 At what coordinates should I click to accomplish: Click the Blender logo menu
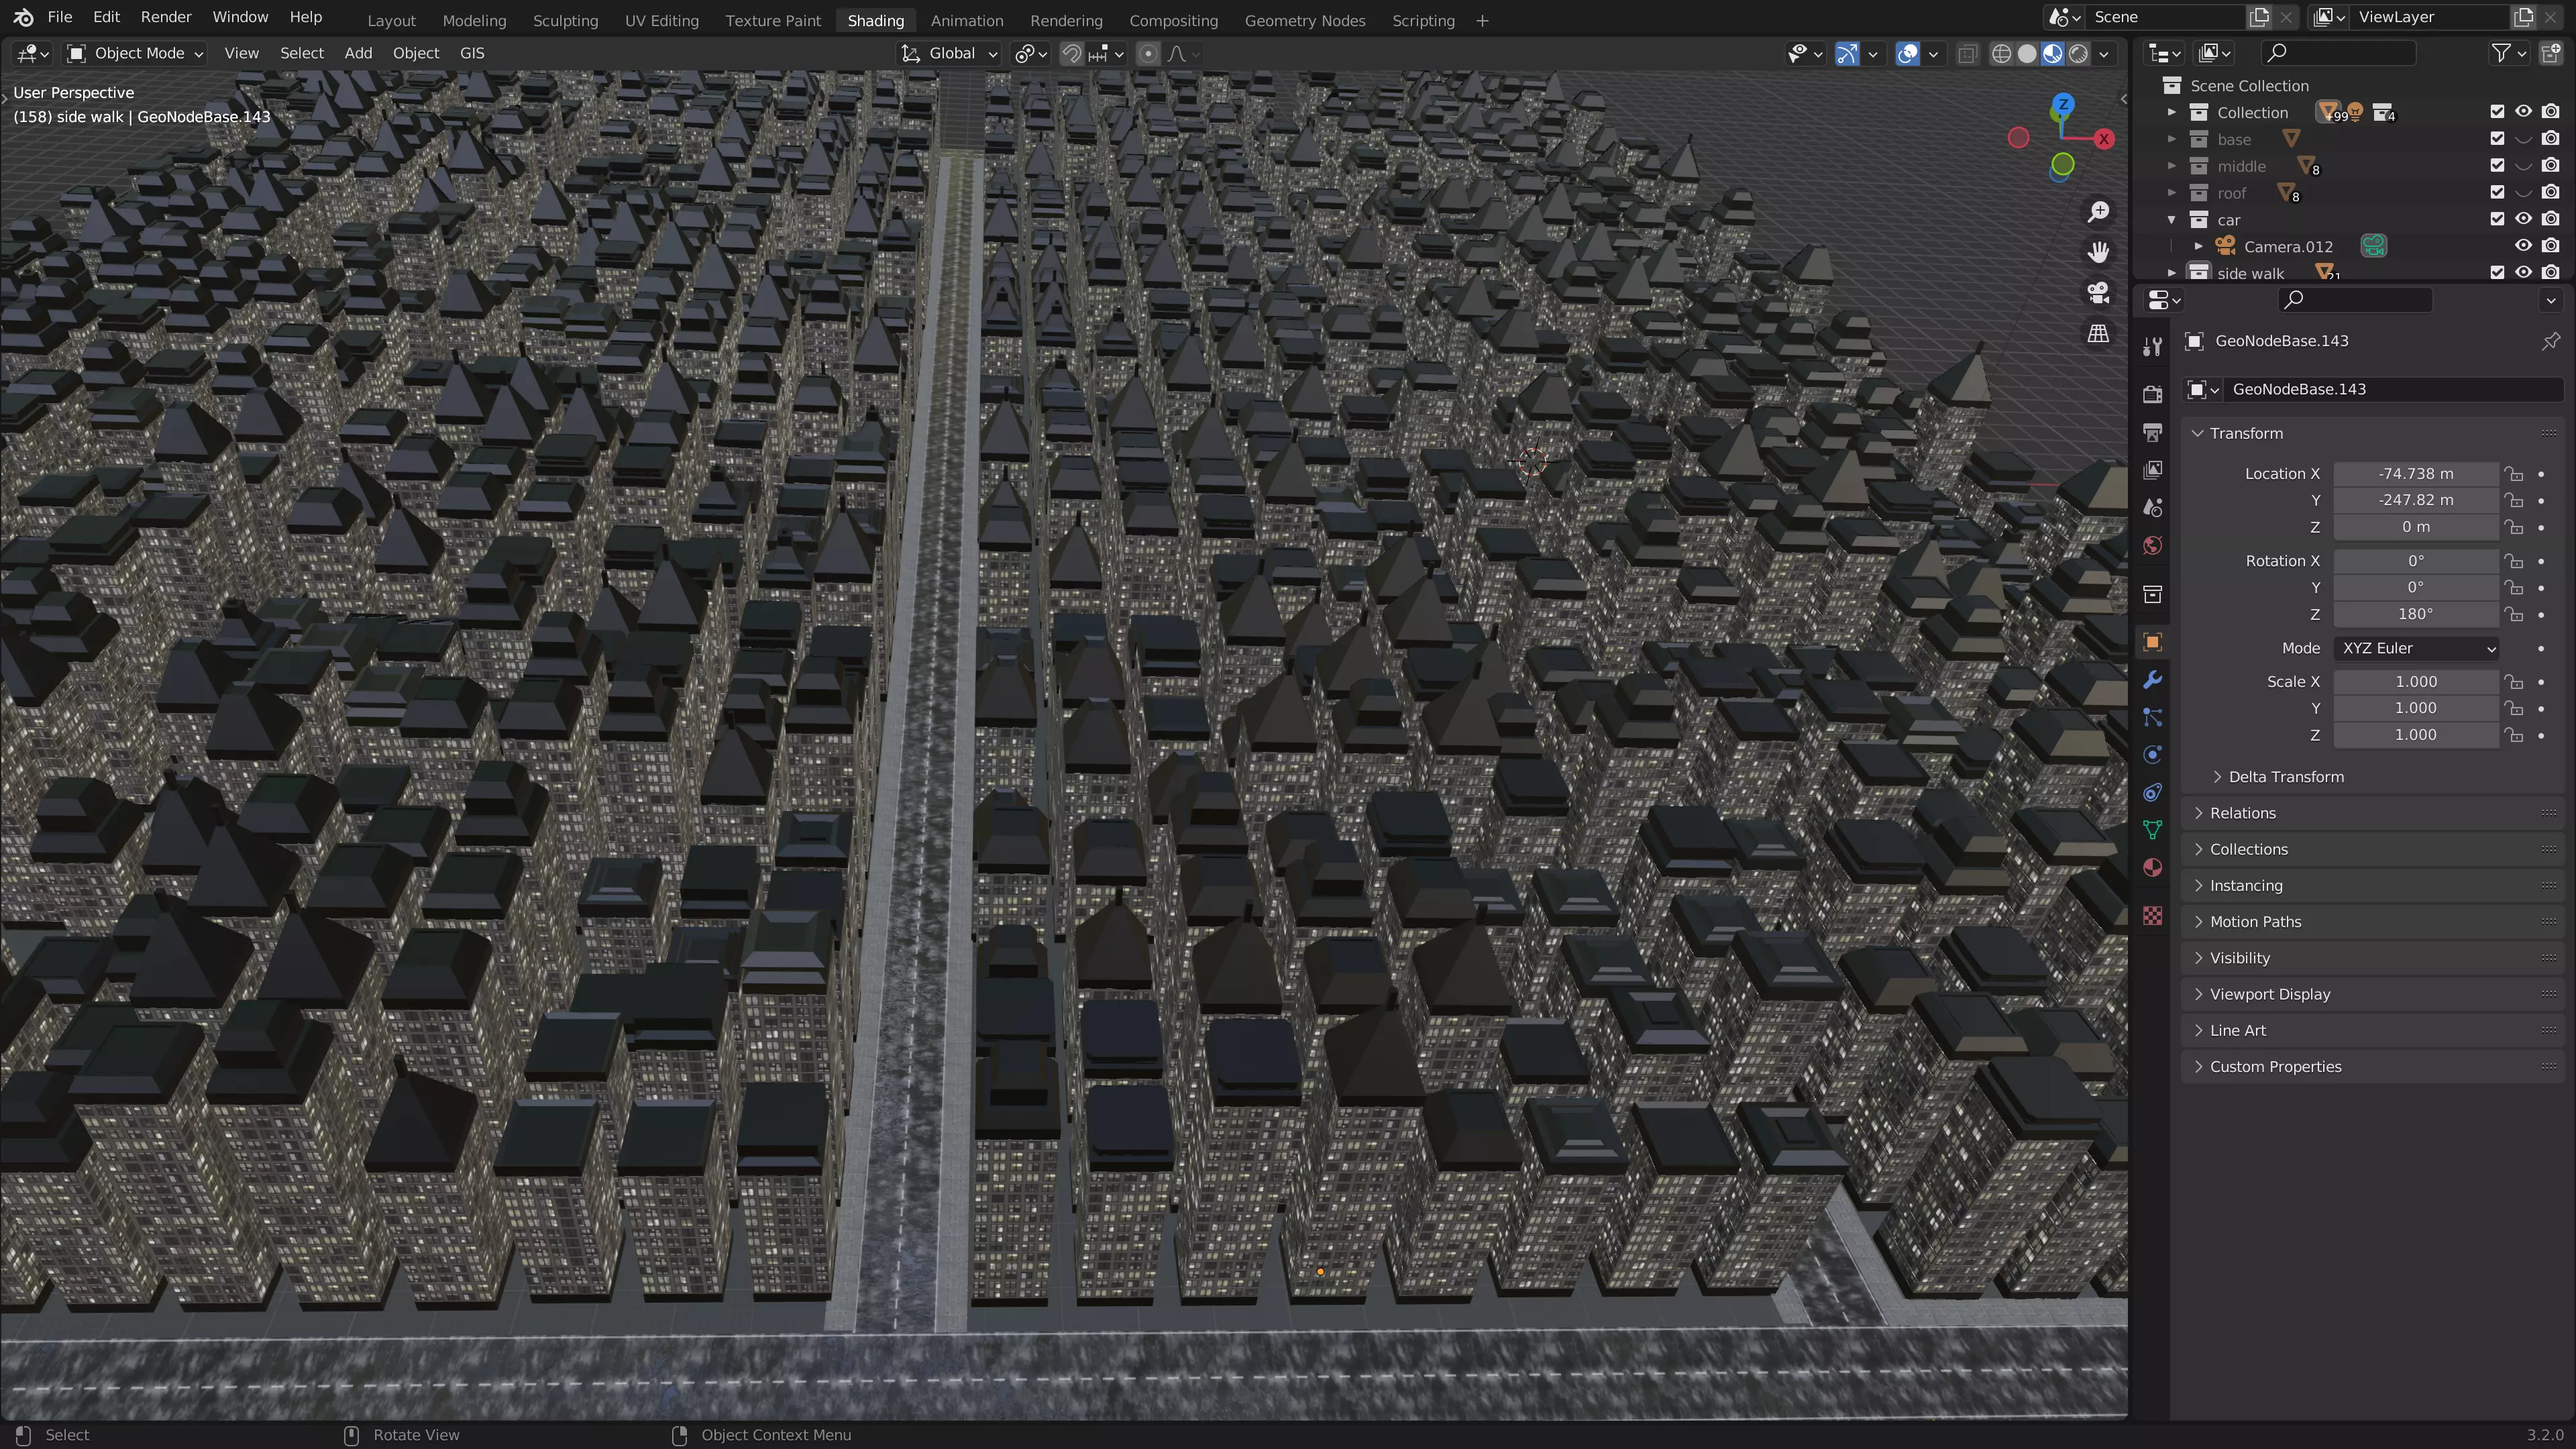coord(23,17)
